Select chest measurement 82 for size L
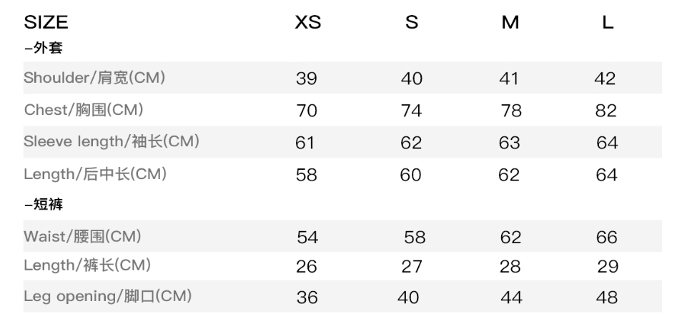The height and width of the screenshot is (326, 677). [x=606, y=111]
